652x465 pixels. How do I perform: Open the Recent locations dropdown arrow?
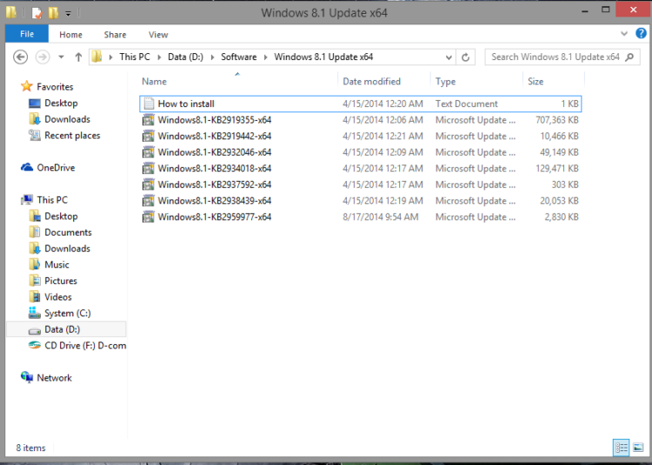pos(61,57)
